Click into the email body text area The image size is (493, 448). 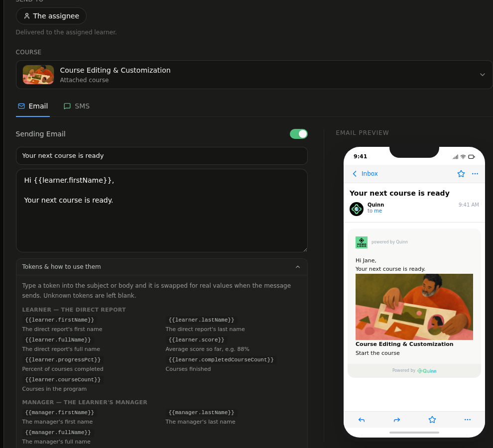tap(162, 211)
